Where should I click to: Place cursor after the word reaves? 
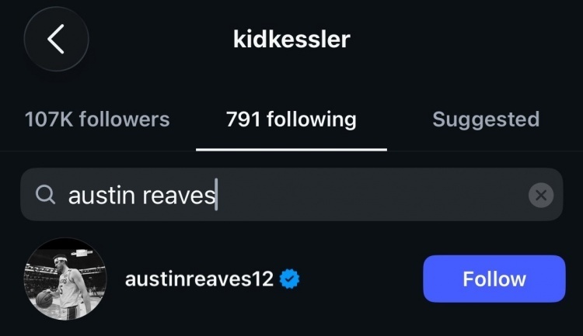coord(216,195)
